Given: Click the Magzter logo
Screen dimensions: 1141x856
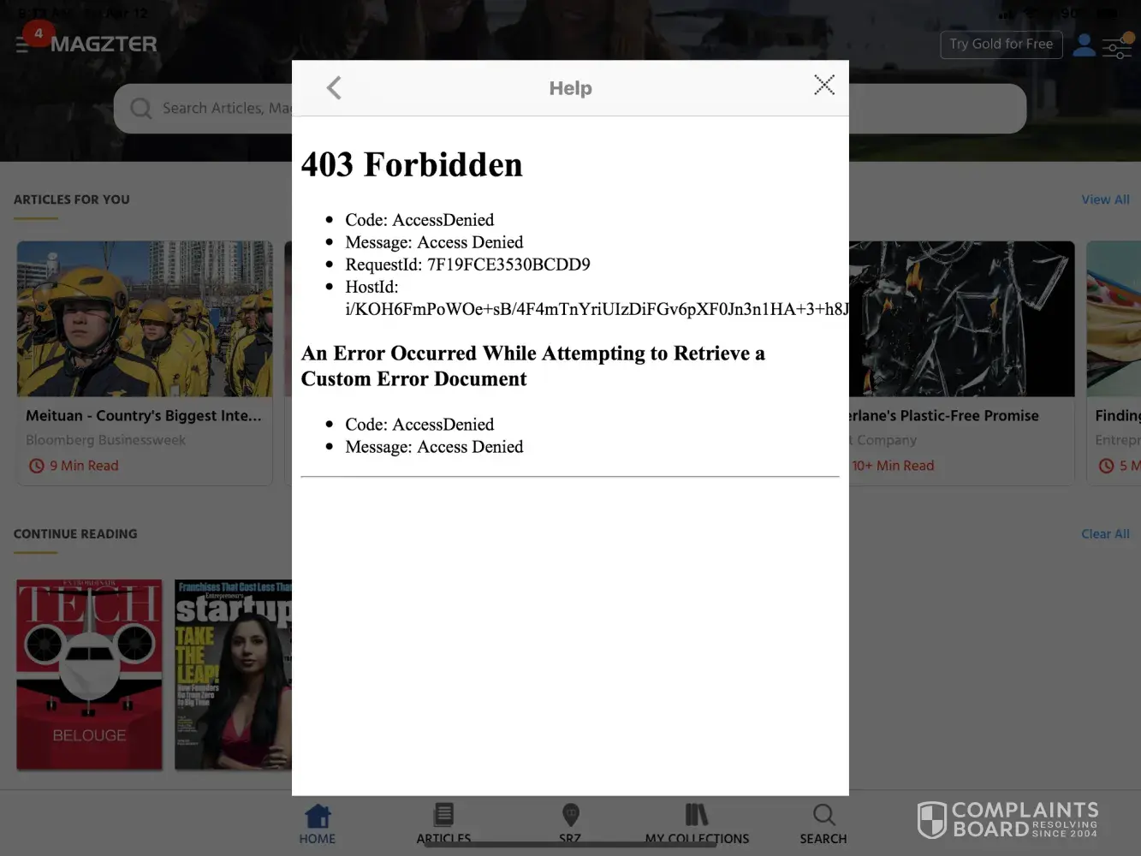Looking at the screenshot, I should click(104, 44).
